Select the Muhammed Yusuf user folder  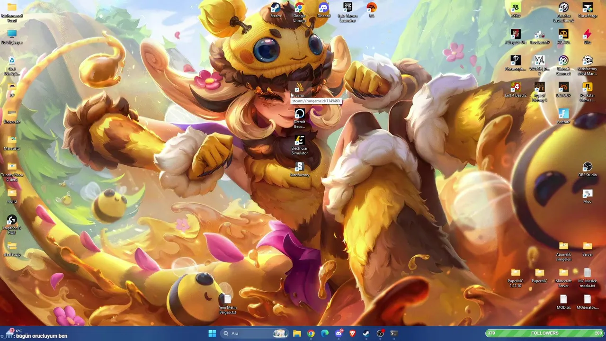click(x=12, y=12)
